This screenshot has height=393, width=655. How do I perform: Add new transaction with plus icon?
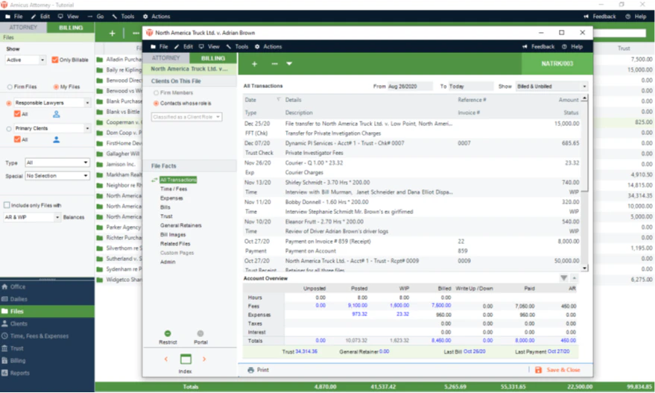[254, 64]
